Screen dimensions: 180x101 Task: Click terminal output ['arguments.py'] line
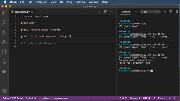pos(129,26)
